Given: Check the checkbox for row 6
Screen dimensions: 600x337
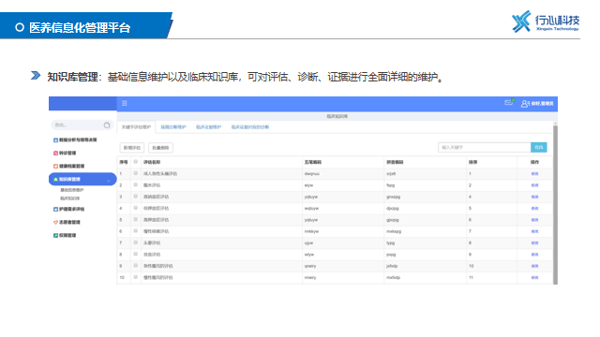Looking at the screenshot, I should tap(135, 231).
